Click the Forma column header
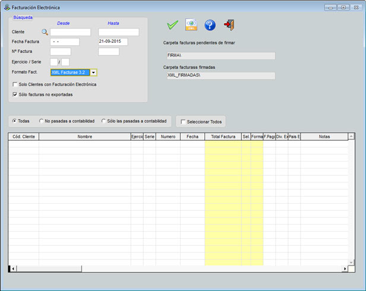Screen dimensions: 366x291 click(257, 137)
